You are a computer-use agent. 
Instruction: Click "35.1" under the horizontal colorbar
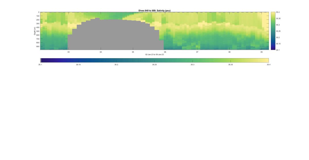tap(40, 65)
